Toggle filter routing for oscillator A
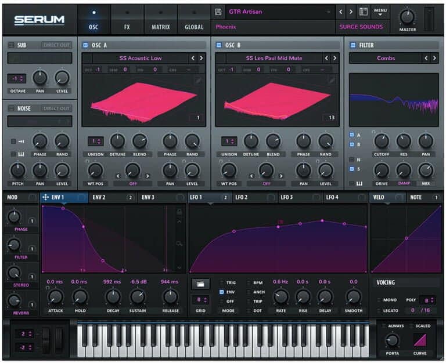The image size is (446, 363). (x=352, y=135)
